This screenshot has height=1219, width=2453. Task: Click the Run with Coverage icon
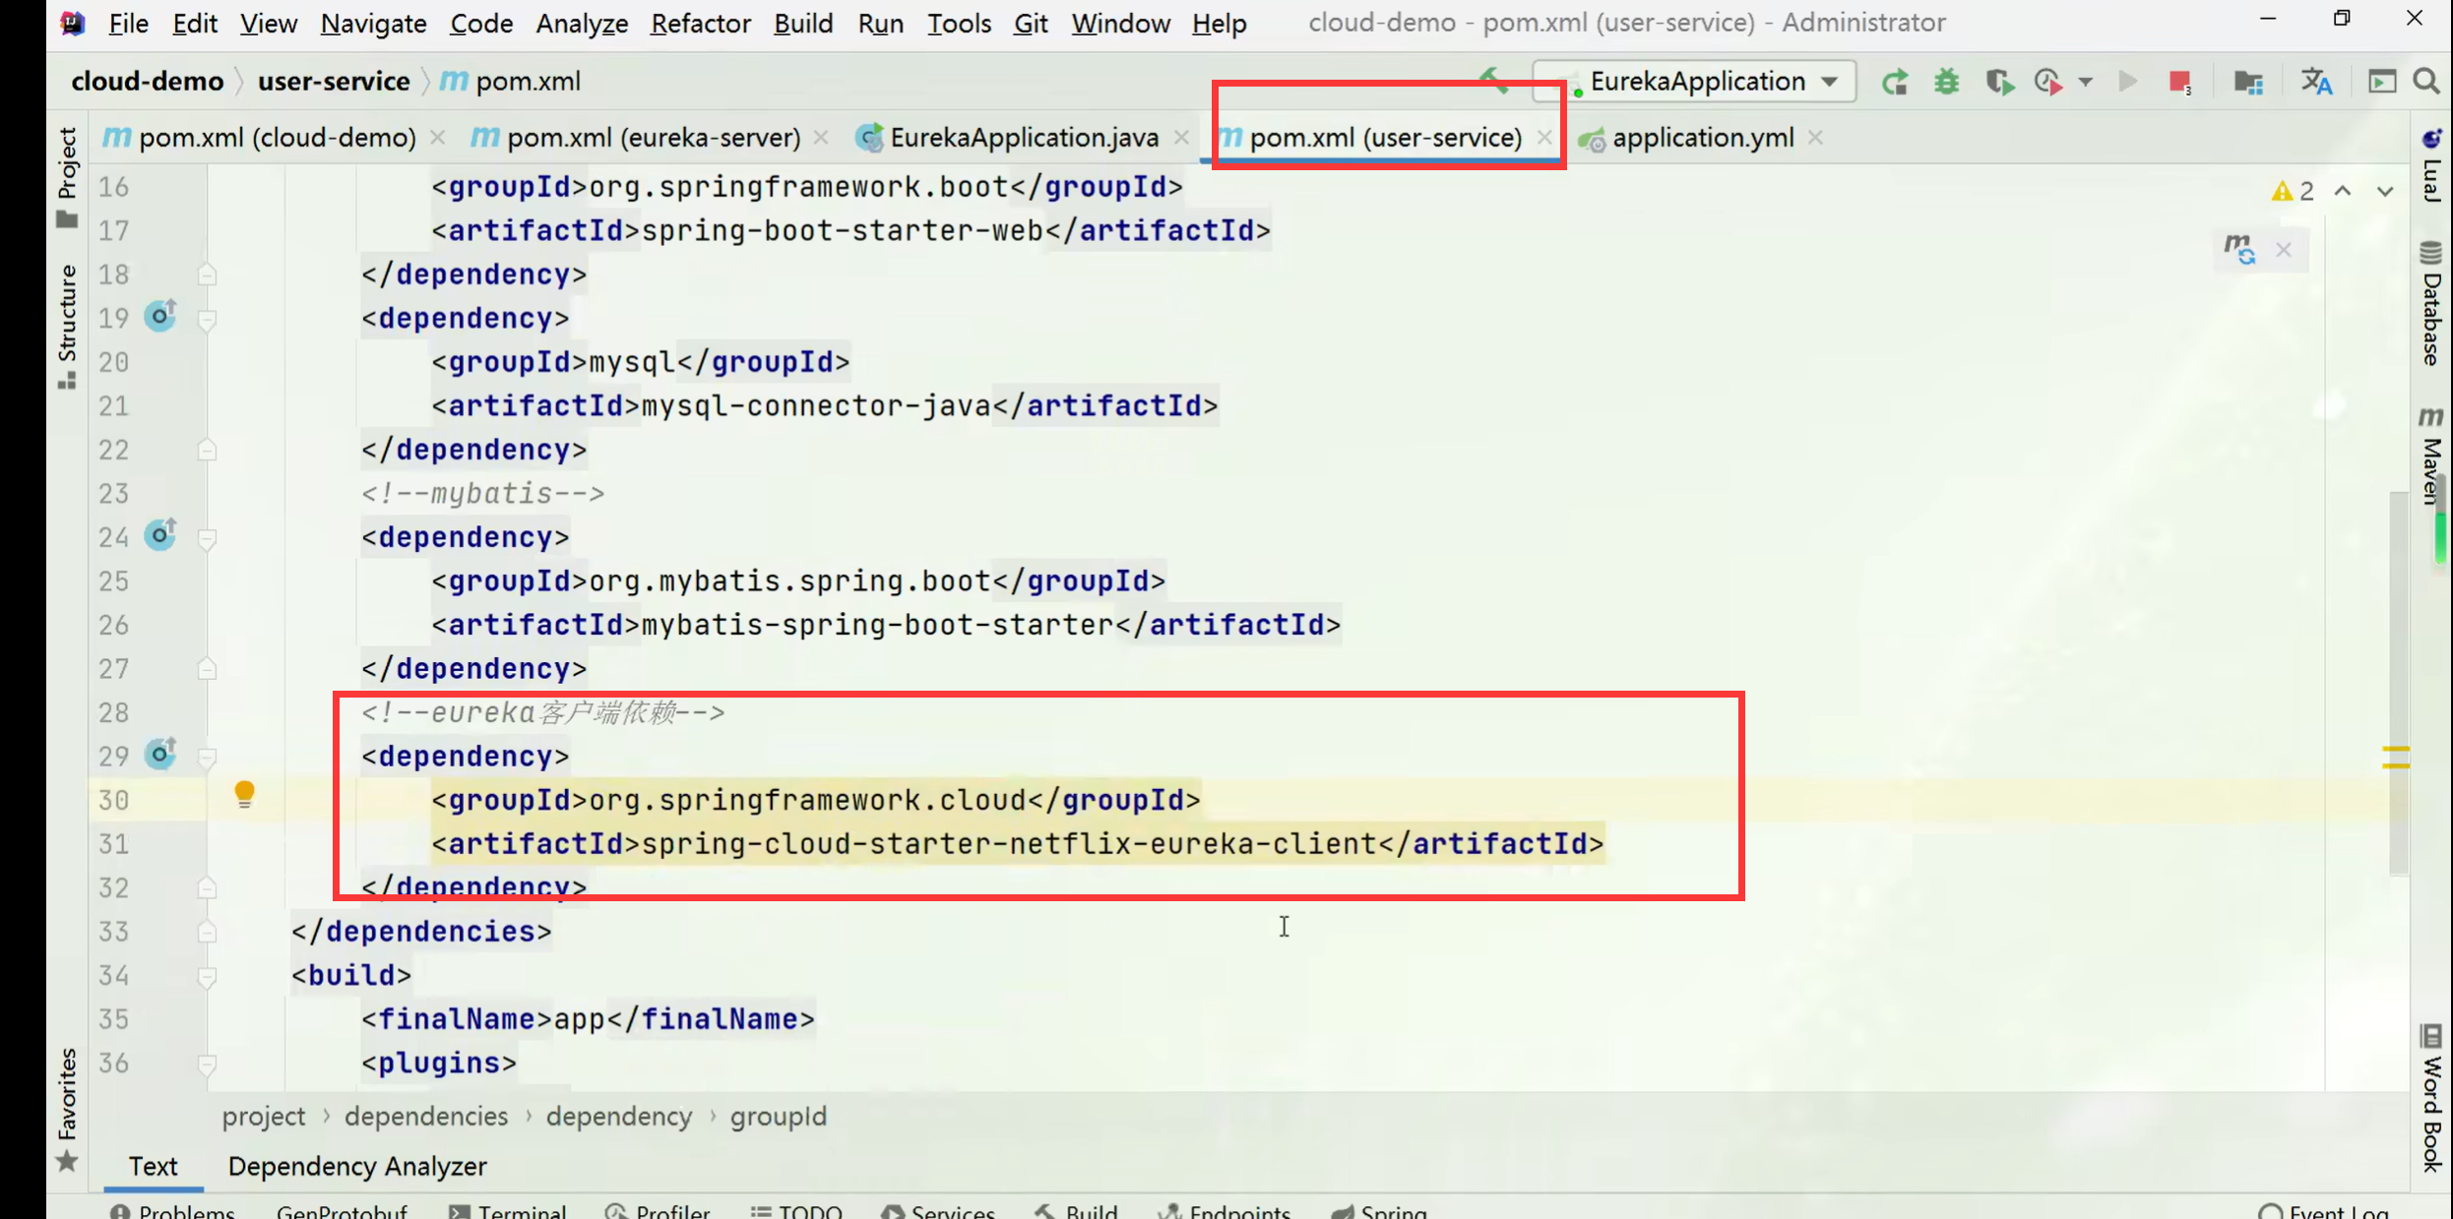click(x=1998, y=82)
